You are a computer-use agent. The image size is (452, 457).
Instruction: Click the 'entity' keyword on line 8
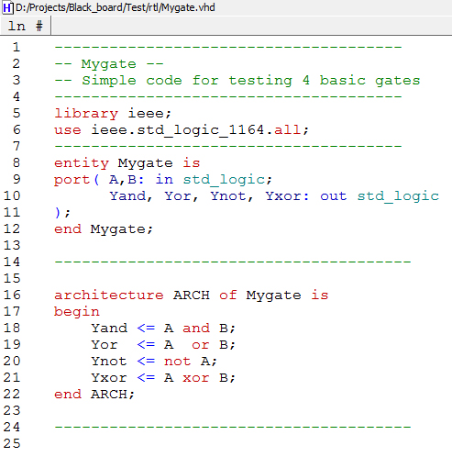click(82, 163)
